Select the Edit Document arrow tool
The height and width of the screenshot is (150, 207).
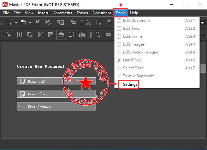pos(9,35)
